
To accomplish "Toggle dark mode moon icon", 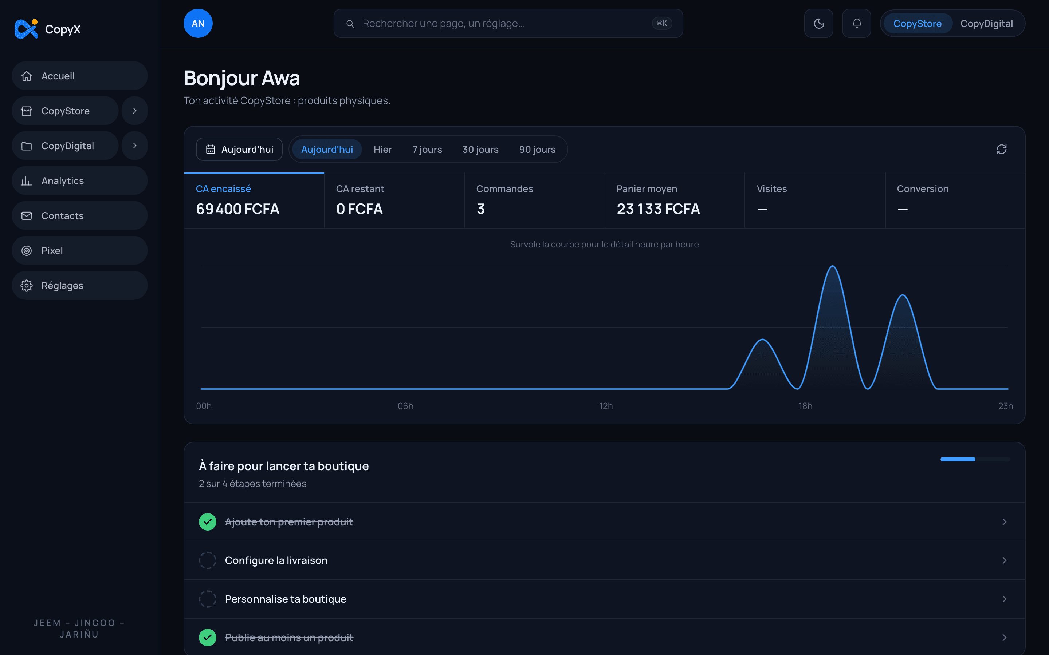I will tap(819, 23).
